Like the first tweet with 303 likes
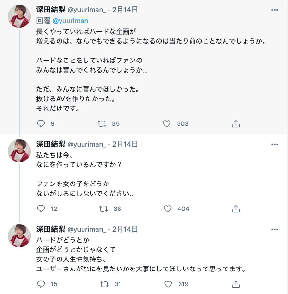Screen dimensions: 288x294 (167, 123)
